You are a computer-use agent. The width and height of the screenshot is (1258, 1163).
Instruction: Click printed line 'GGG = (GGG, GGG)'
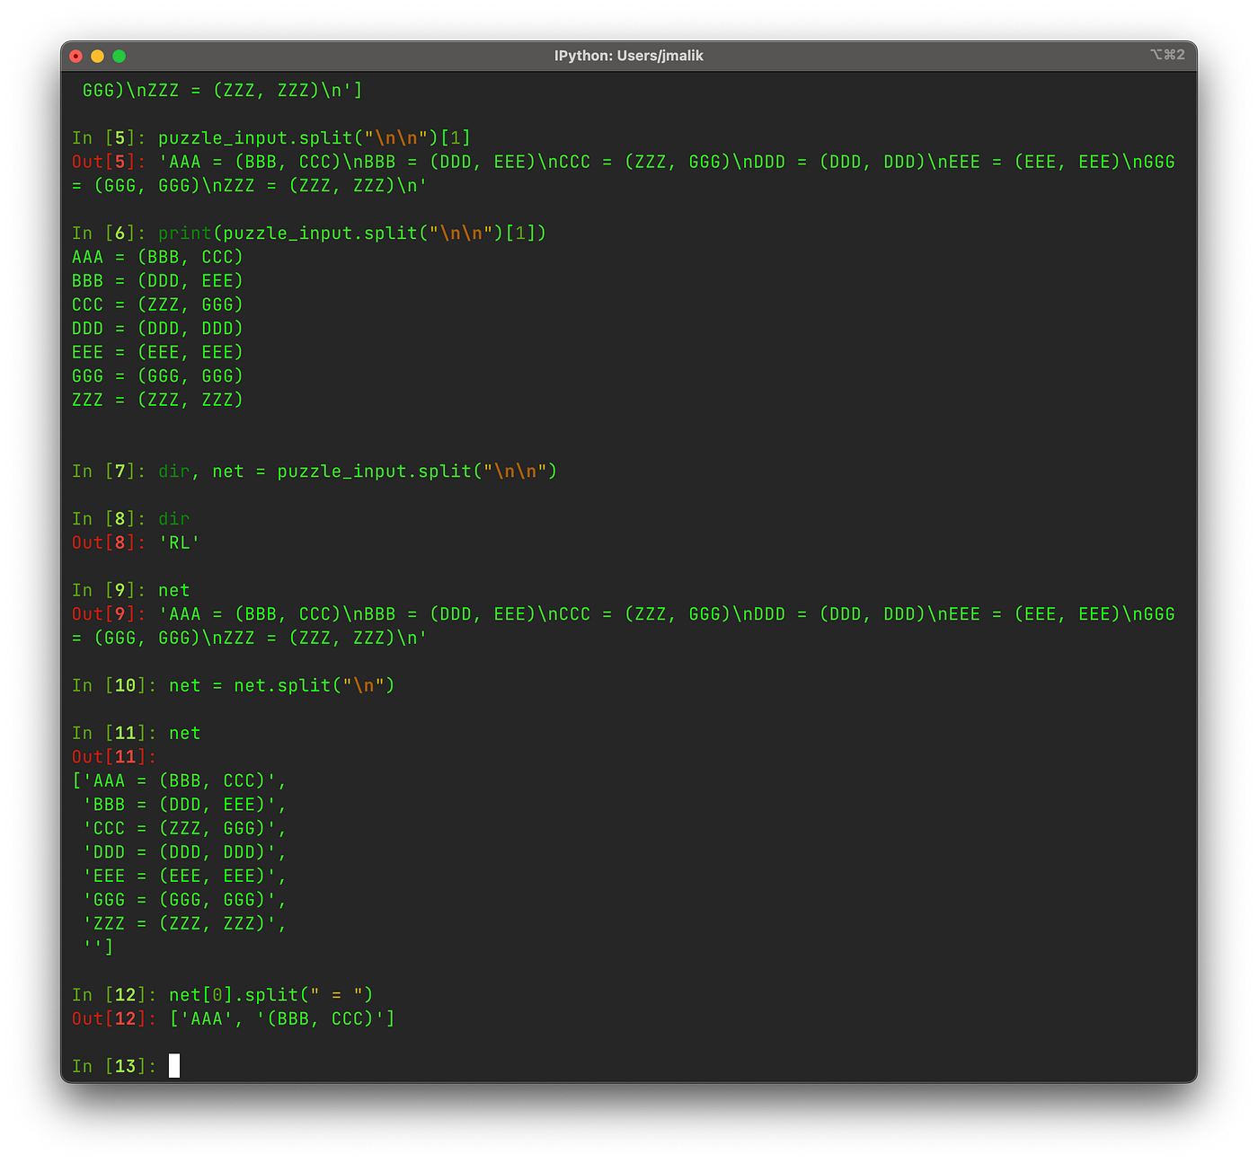tap(157, 375)
